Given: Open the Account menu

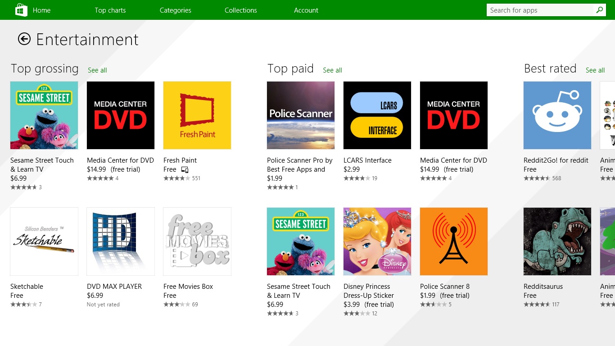Looking at the screenshot, I should click(x=306, y=10).
